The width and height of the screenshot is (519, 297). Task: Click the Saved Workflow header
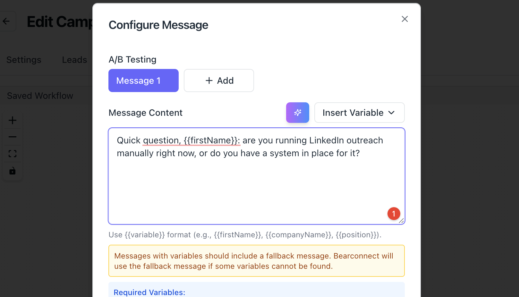tap(40, 96)
